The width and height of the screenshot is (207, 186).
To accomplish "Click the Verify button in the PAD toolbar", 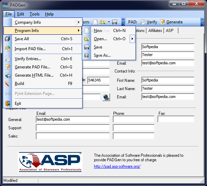I will coord(149,22).
